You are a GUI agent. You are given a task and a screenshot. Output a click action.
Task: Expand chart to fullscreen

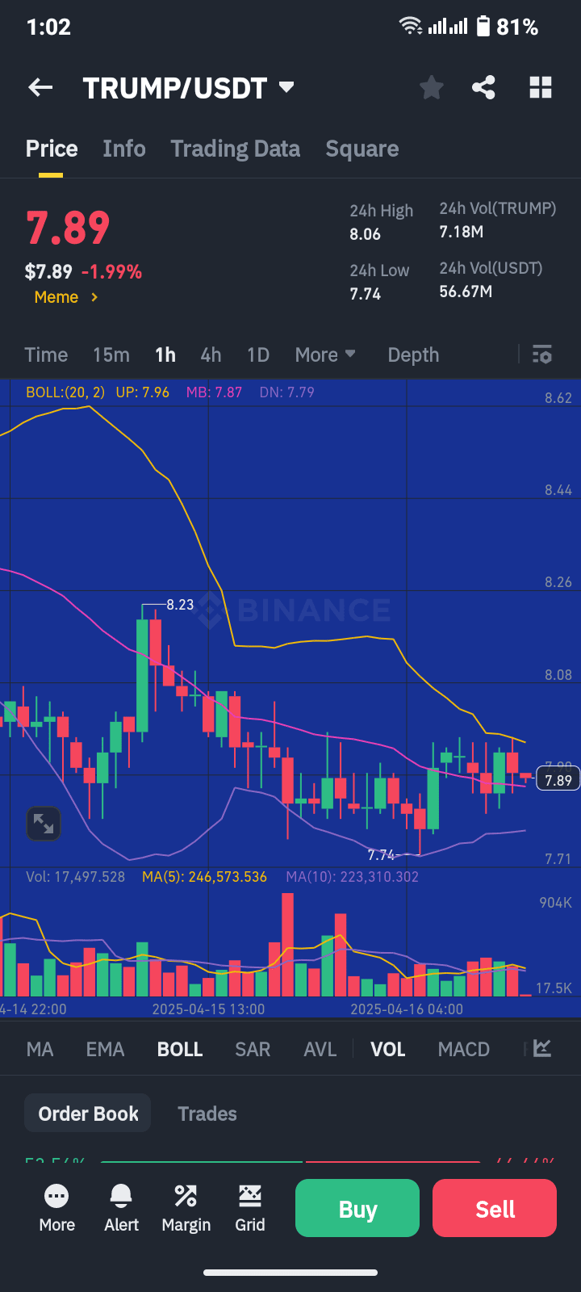(44, 824)
